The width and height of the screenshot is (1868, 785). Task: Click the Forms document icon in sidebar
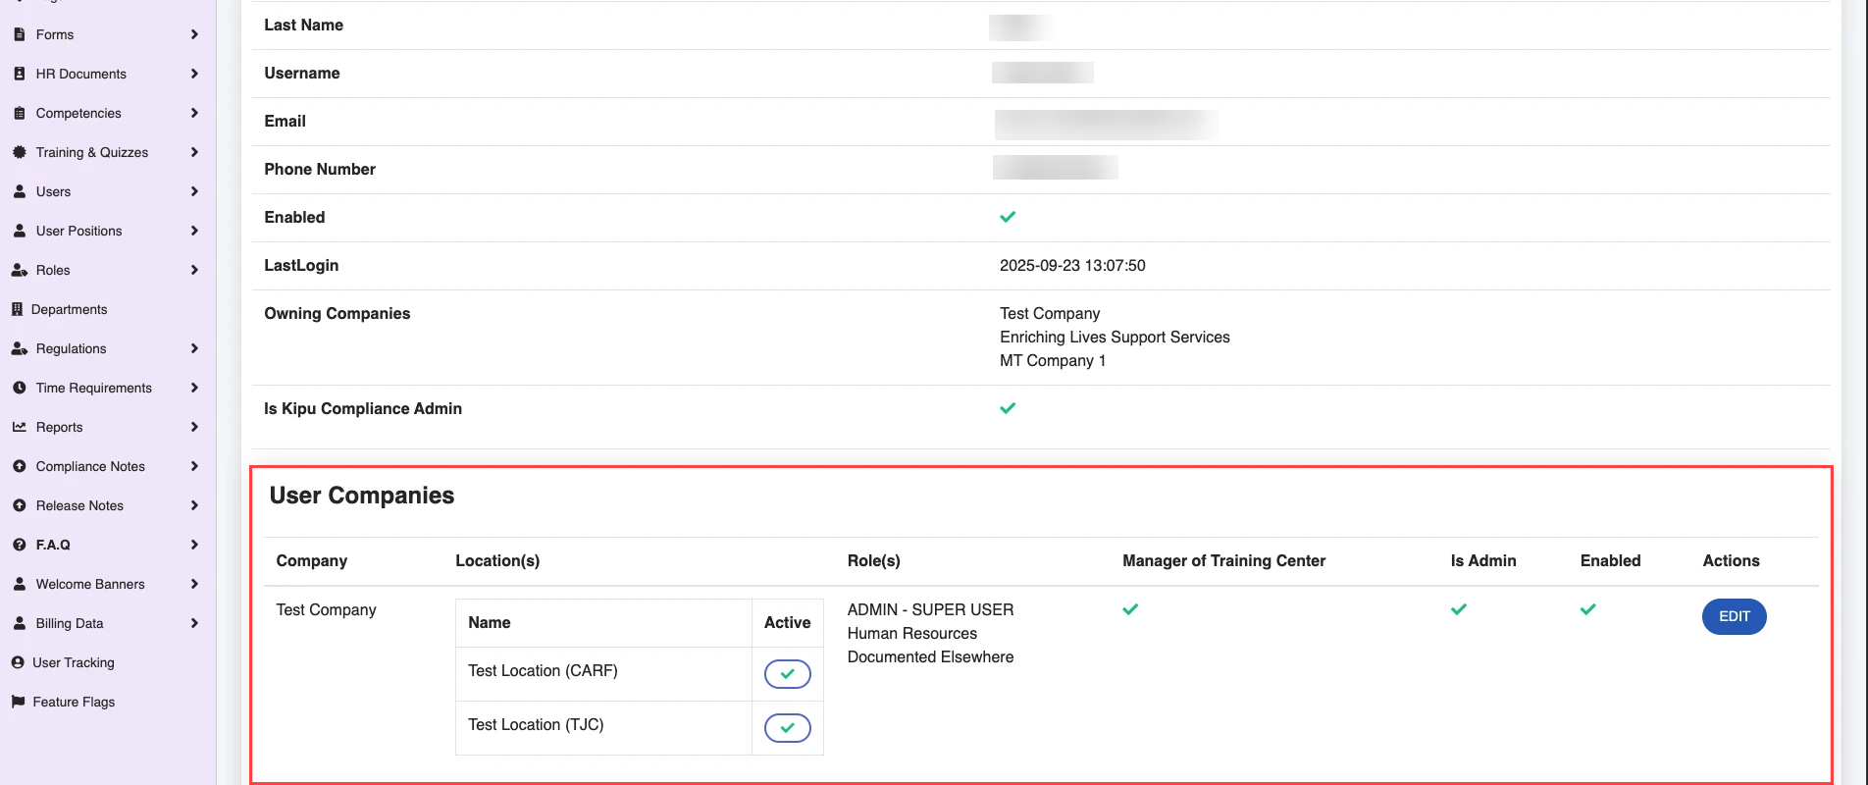pos(20,34)
